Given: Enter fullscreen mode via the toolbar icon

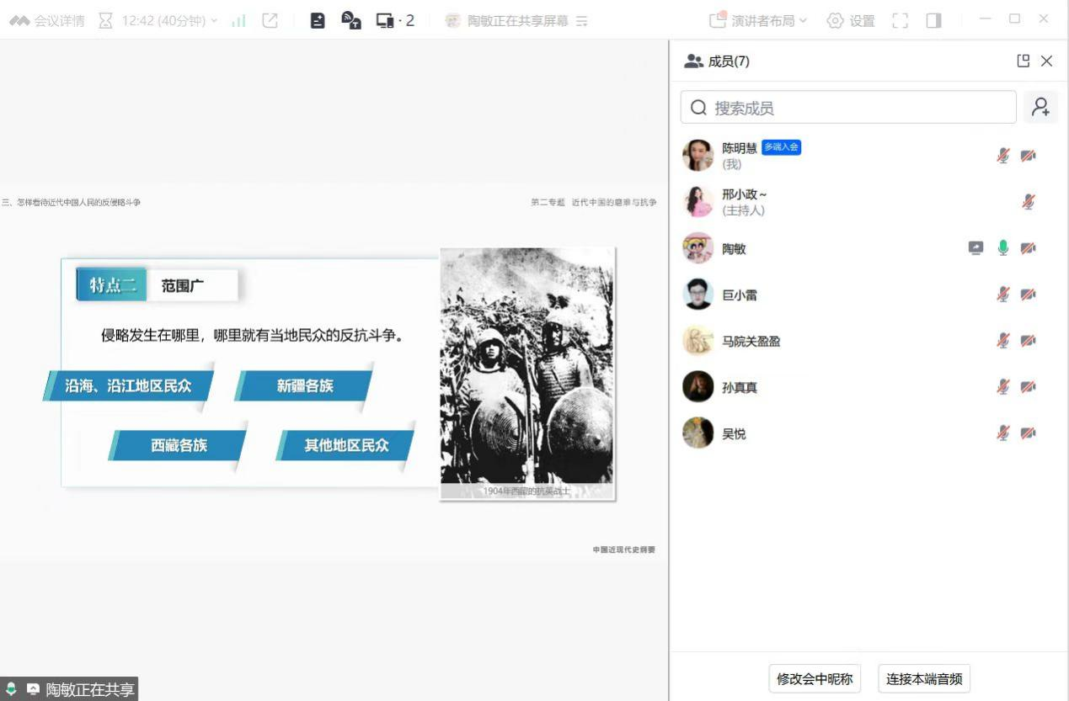Looking at the screenshot, I should point(900,20).
